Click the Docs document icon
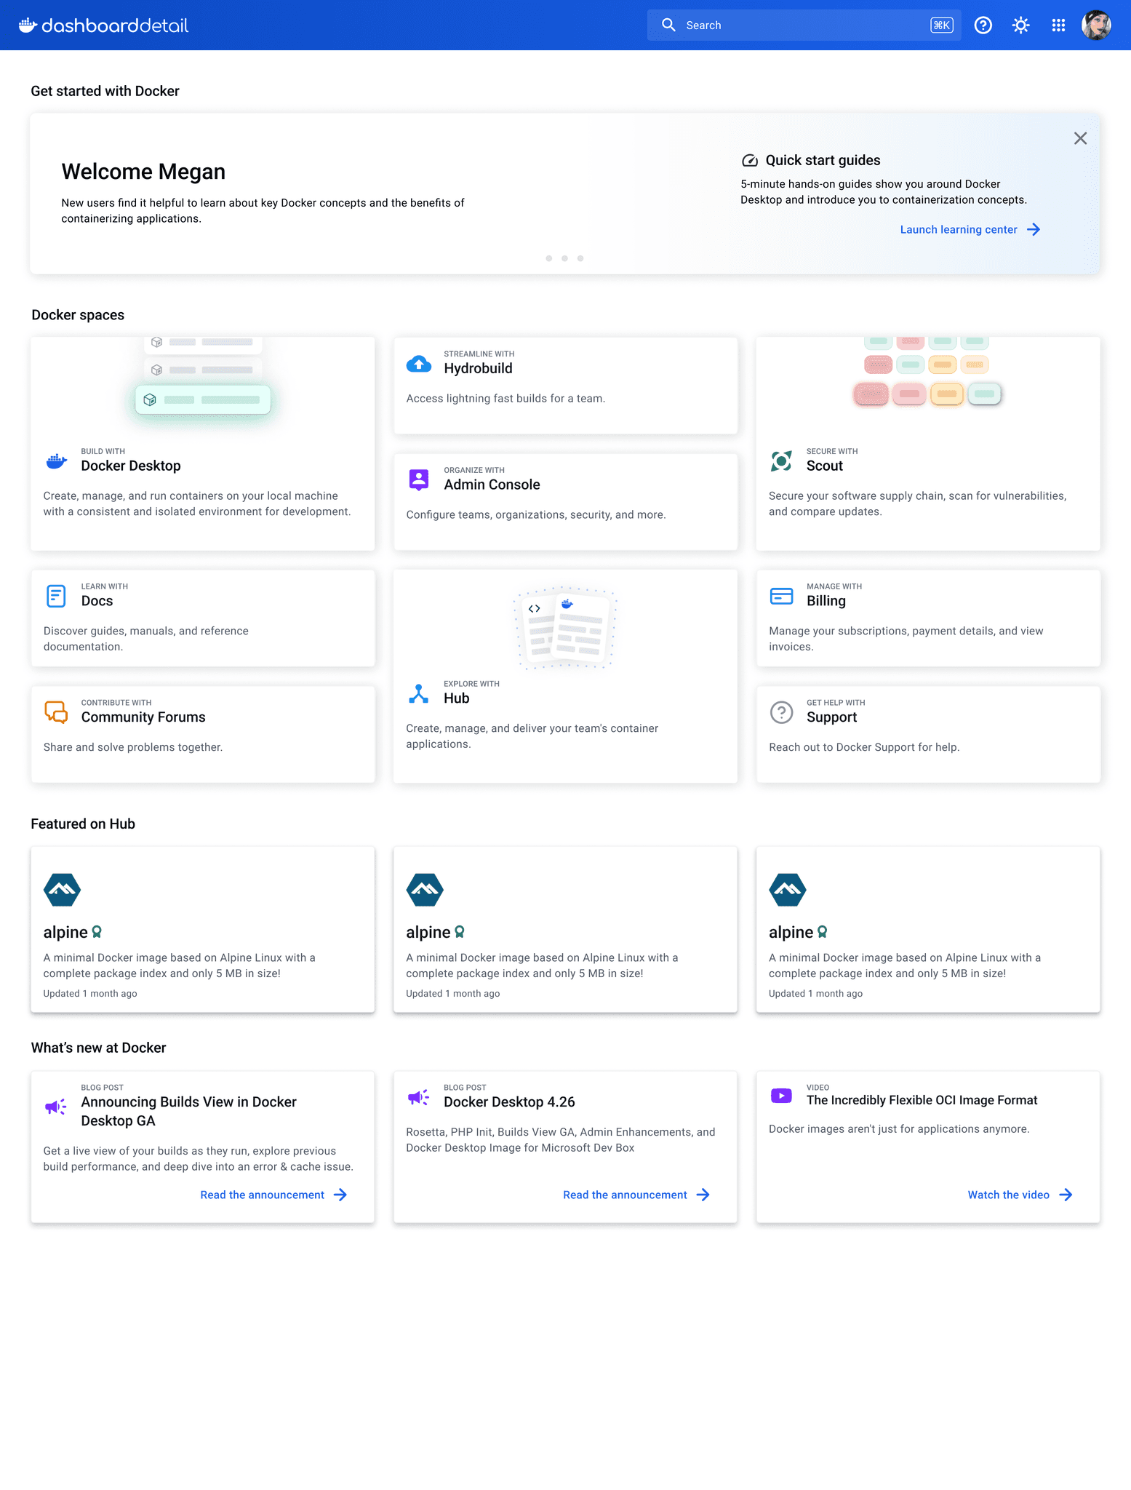The height and width of the screenshot is (1490, 1131). coord(56,596)
